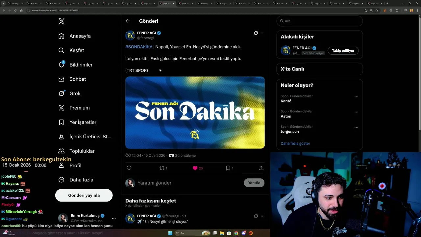The height and width of the screenshot is (237, 421).
Task: Click the Grok icon on En Nesyri post
Action: 256,216
